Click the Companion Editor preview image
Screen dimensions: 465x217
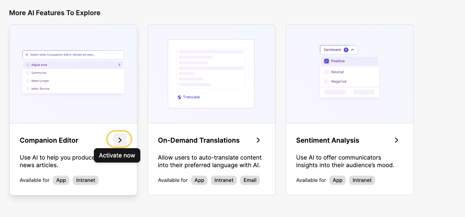click(73, 74)
